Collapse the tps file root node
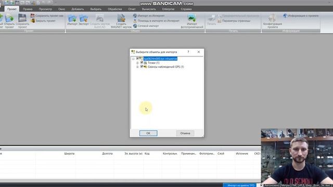 point(133,59)
